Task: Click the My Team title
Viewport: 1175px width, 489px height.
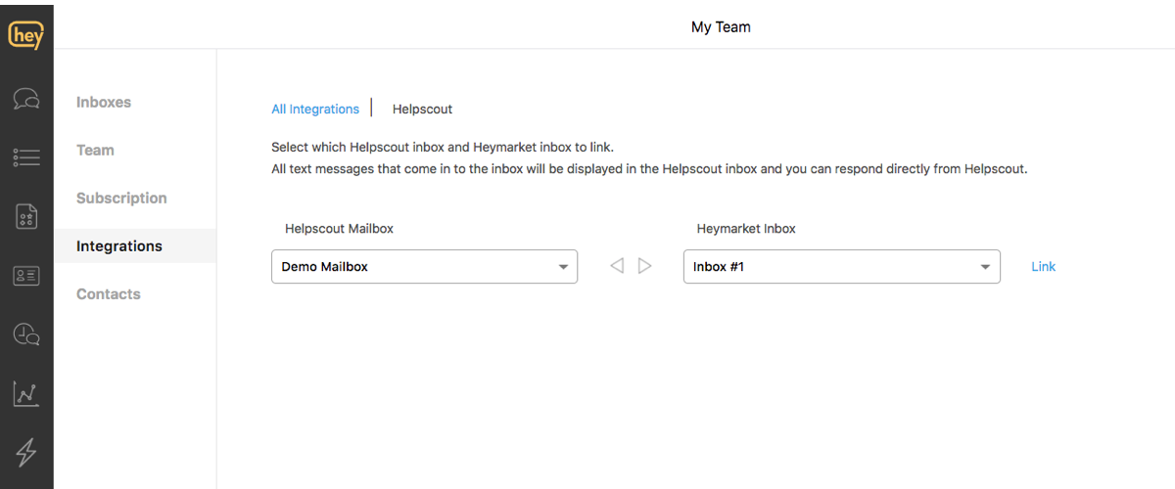Action: point(721,27)
